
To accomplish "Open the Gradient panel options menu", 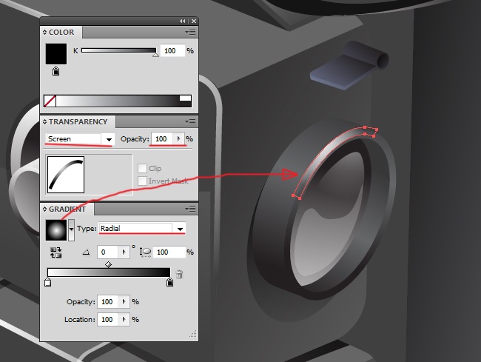I will [190, 210].
